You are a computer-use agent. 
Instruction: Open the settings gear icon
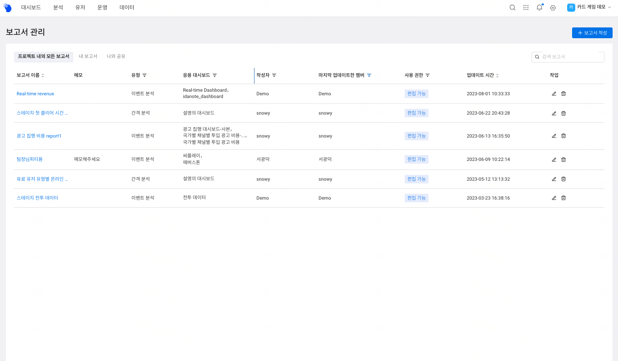[553, 8]
